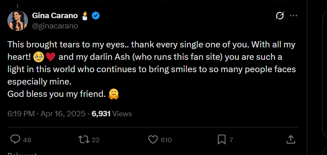The height and width of the screenshot is (155, 327).
Task: Open the share icon menu
Action: point(290,139)
